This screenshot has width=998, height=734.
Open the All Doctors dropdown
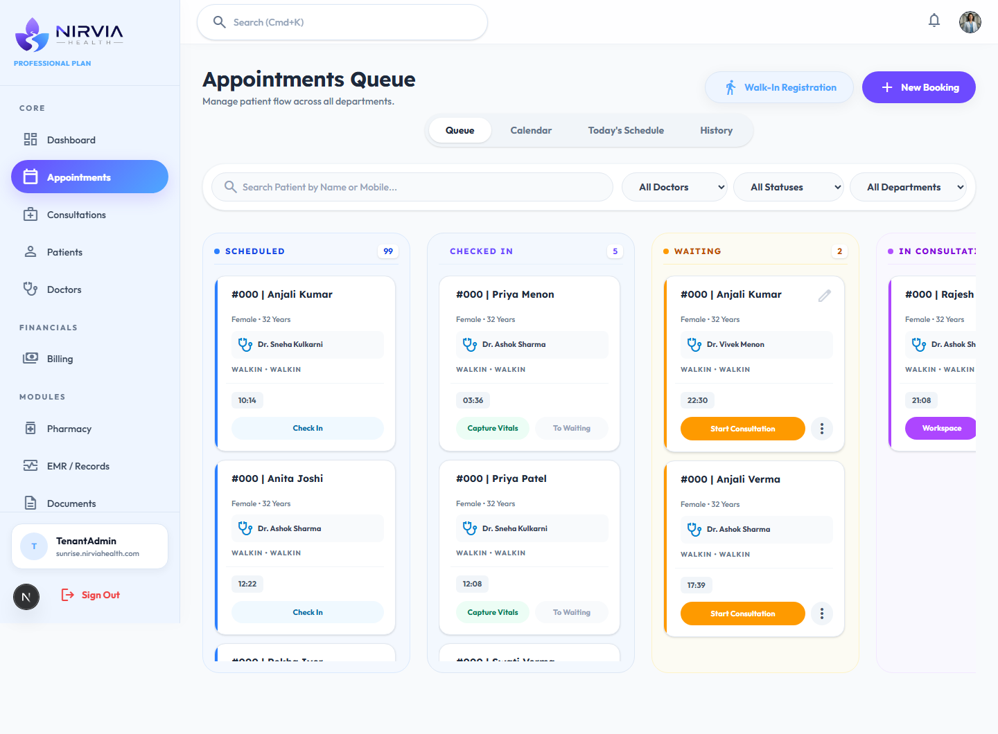tap(674, 187)
